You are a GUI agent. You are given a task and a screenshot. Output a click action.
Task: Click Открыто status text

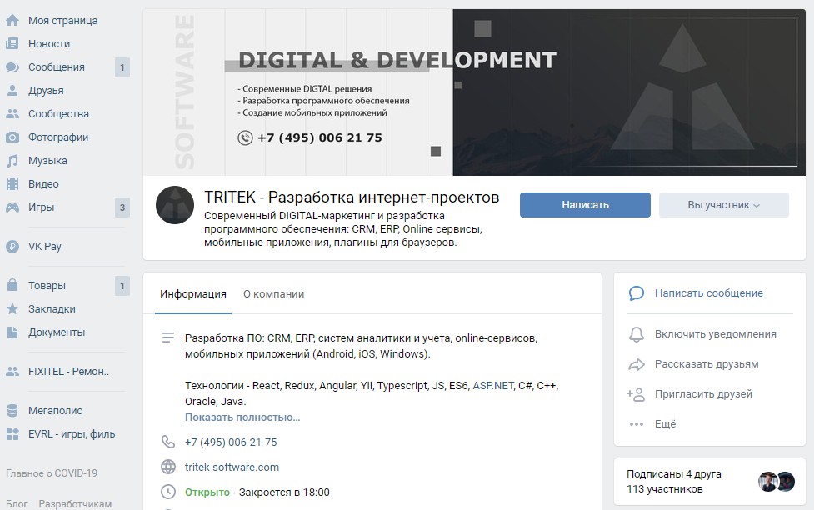[x=207, y=492]
